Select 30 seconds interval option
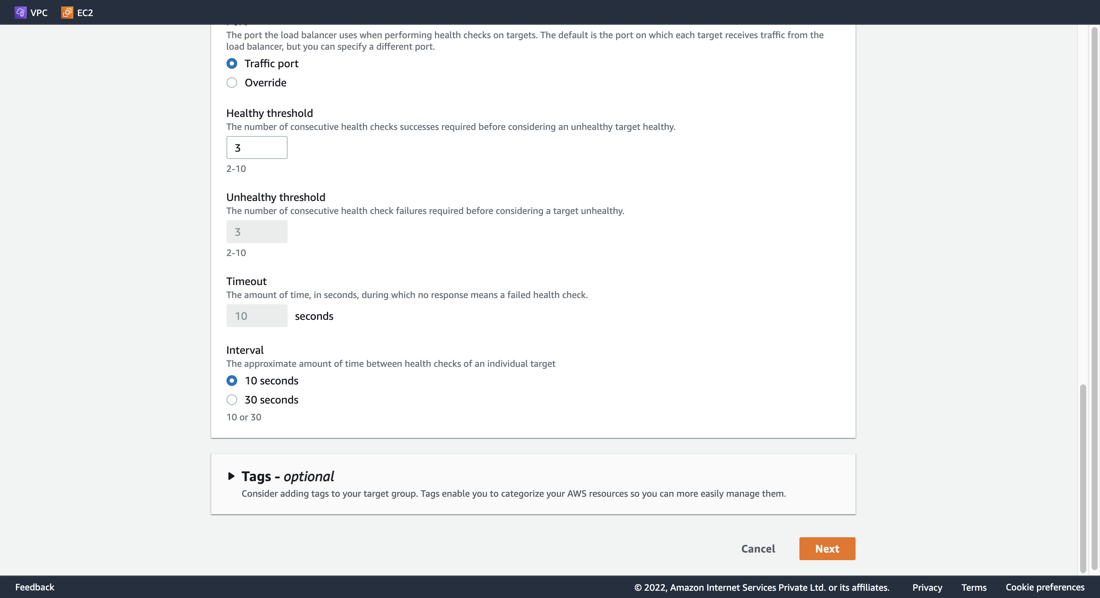The width and height of the screenshot is (1100, 598). 232,400
